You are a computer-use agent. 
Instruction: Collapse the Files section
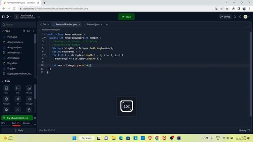tap(3, 31)
